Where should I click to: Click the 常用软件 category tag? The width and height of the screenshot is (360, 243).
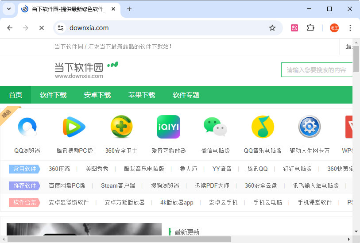pyautogui.click(x=24, y=169)
